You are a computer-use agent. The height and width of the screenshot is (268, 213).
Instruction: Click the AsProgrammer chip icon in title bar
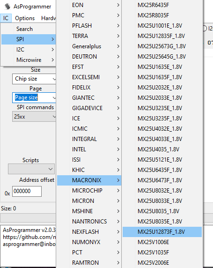click(x=7, y=7)
